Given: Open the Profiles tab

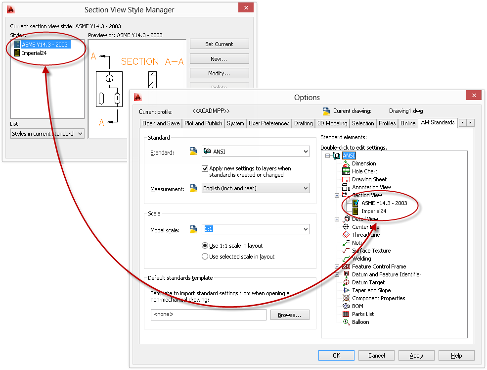Looking at the screenshot, I should tap(387, 123).
